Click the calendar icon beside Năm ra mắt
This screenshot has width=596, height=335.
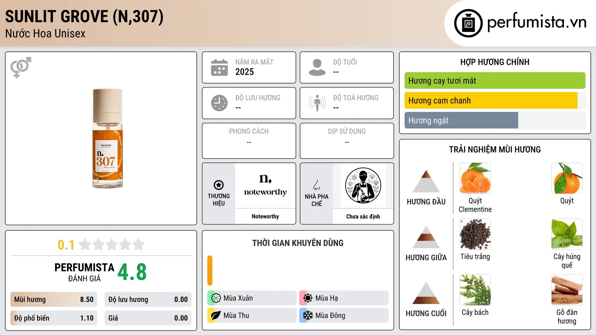(219, 67)
